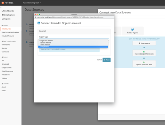Open Data Studio export option
Image resolution: width=165 pixels, height=125 pixels.
tap(6, 75)
